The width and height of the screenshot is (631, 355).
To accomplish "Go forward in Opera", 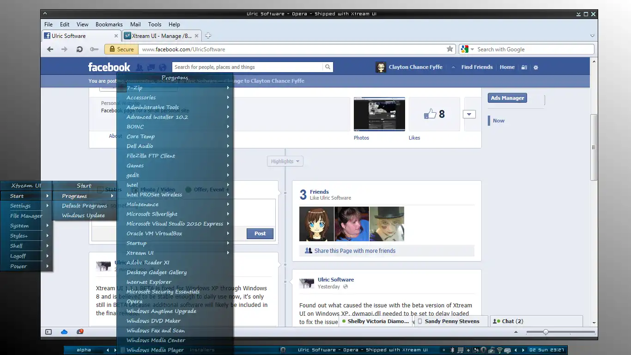I will tap(64, 49).
